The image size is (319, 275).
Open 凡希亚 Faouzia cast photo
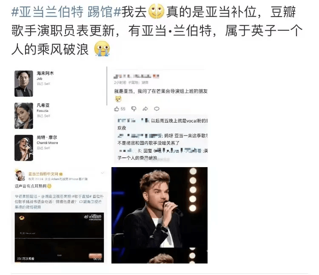click(x=23, y=116)
